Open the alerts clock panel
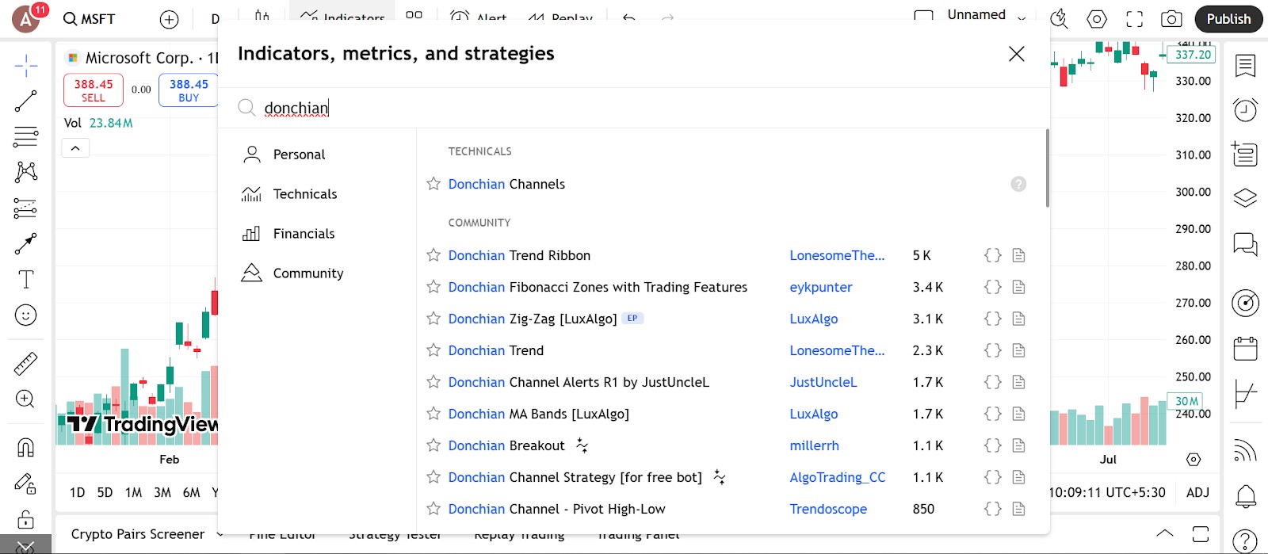Image resolution: width=1268 pixels, height=554 pixels. pyautogui.click(x=1246, y=109)
